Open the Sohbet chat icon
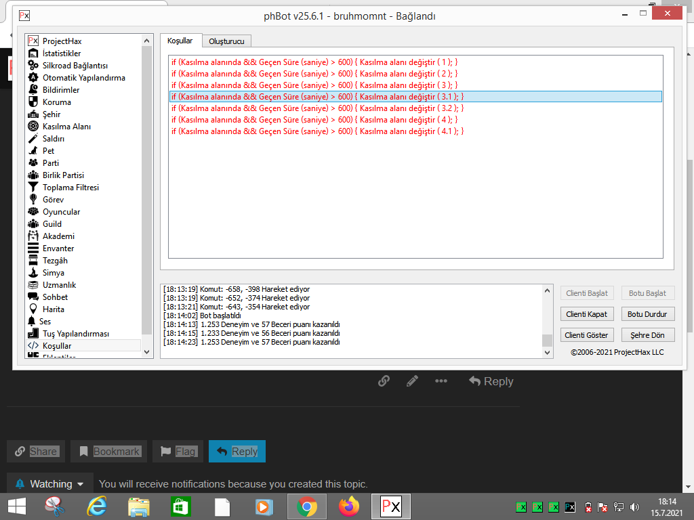Screen dimensions: 694x520 tap(33, 297)
